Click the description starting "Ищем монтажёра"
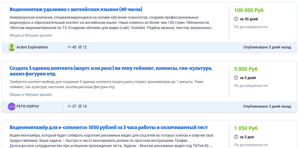The width and height of the screenshot is (298, 148). point(111,141)
